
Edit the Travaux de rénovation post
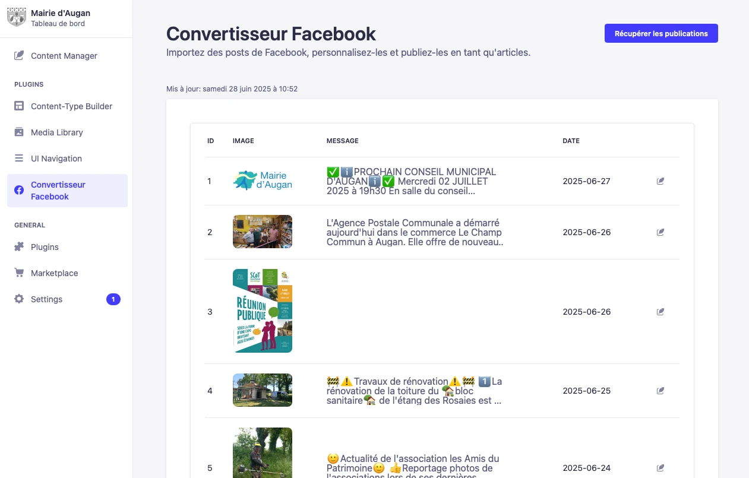(x=660, y=391)
